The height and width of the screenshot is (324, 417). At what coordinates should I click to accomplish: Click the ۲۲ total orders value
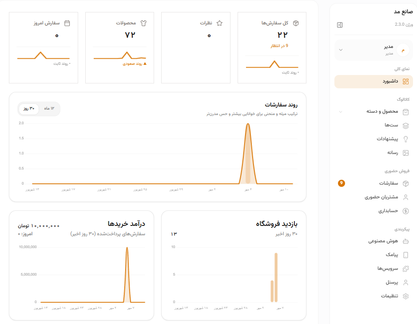click(282, 35)
